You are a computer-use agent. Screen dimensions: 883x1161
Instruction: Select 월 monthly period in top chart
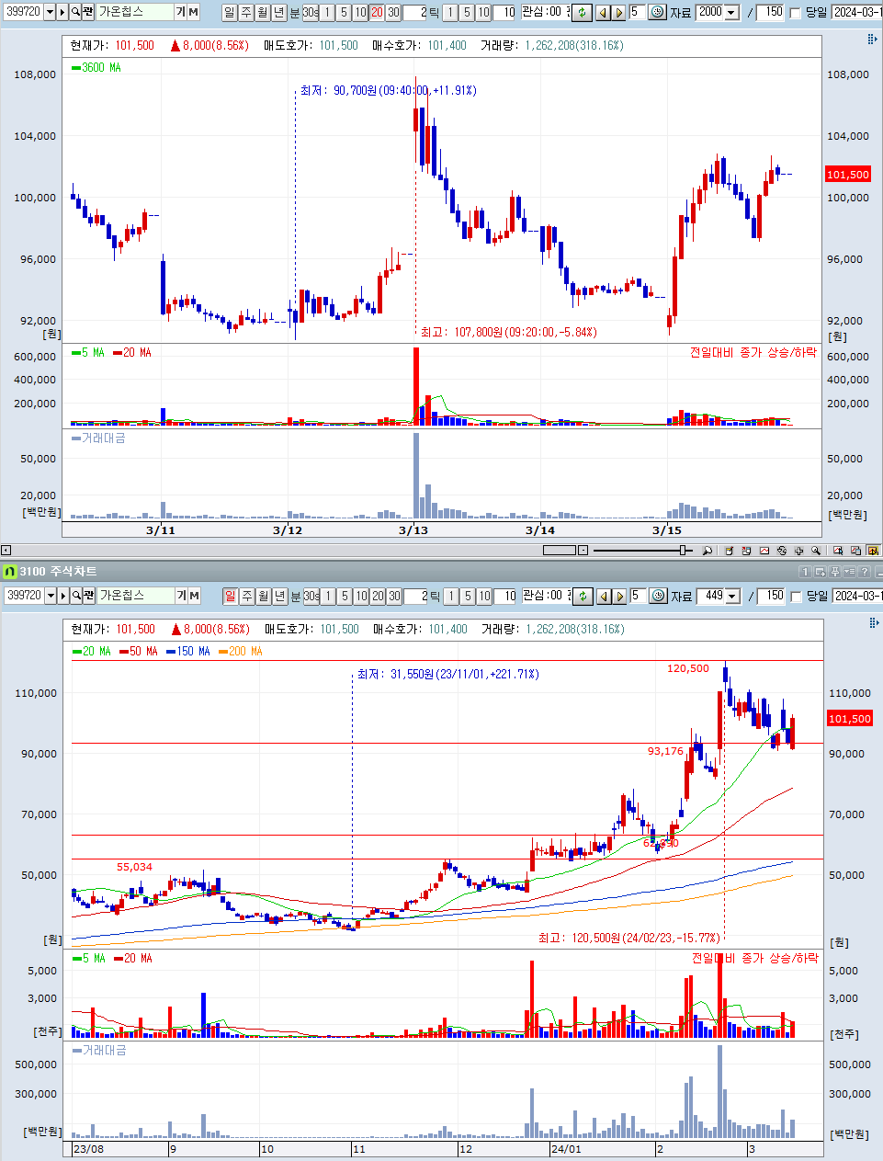click(263, 12)
